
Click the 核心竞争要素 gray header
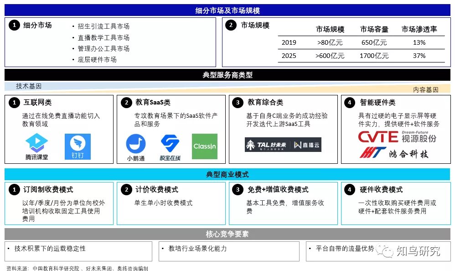[x=227, y=234]
